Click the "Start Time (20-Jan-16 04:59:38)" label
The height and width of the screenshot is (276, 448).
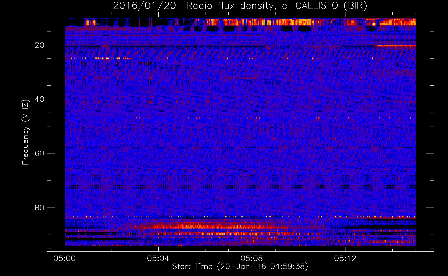(240, 267)
